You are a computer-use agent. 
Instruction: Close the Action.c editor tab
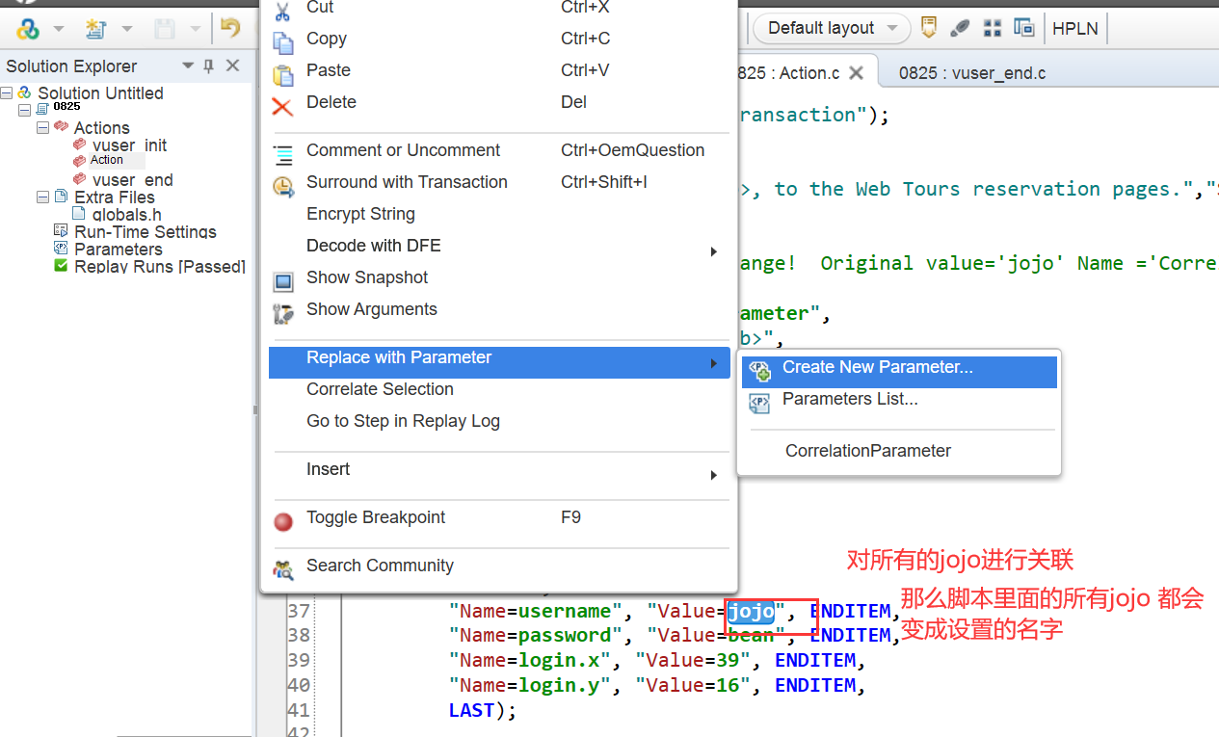[x=857, y=73]
